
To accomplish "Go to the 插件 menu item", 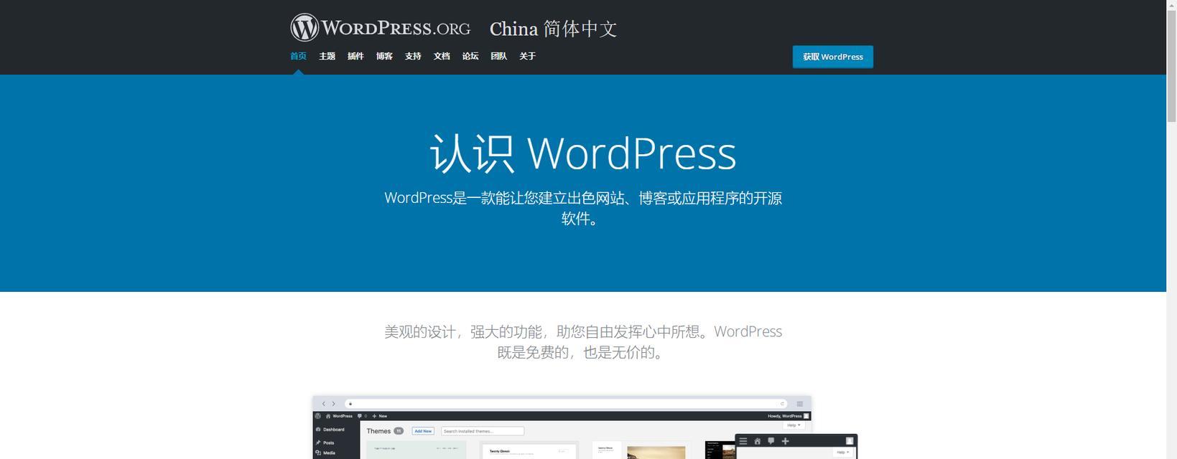I will (x=355, y=56).
